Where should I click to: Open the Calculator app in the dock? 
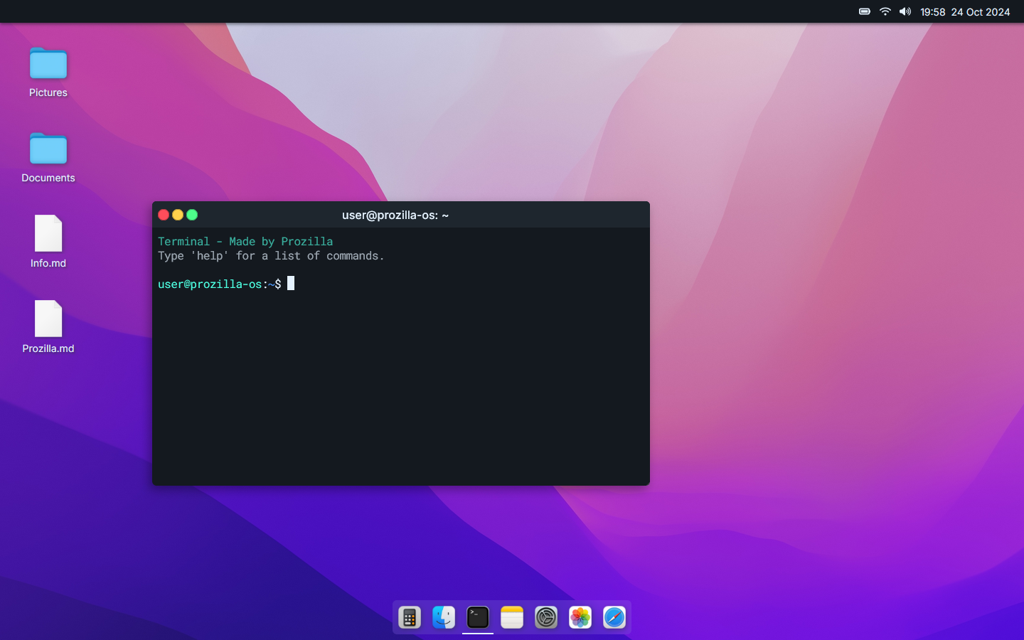click(x=410, y=617)
